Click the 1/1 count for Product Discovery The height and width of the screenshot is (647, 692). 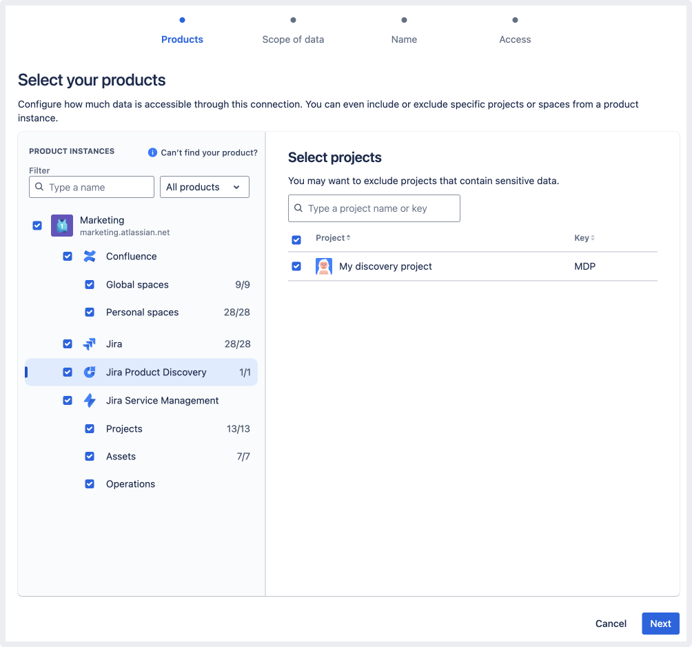(x=245, y=372)
